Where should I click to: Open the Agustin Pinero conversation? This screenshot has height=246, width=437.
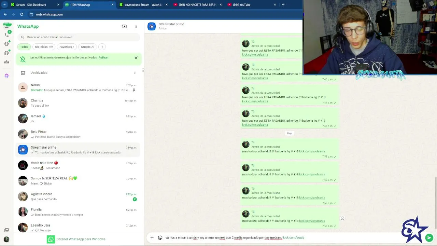78,196
